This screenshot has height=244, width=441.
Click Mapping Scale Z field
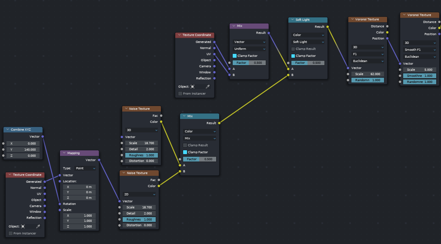click(x=79, y=226)
